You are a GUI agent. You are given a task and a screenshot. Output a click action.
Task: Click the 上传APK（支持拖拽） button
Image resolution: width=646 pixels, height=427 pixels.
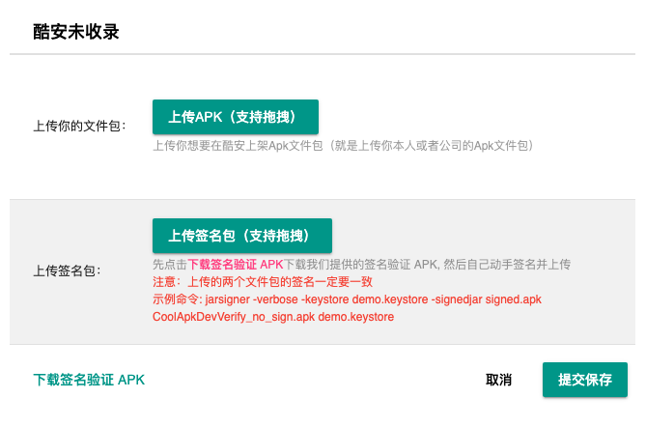(235, 117)
